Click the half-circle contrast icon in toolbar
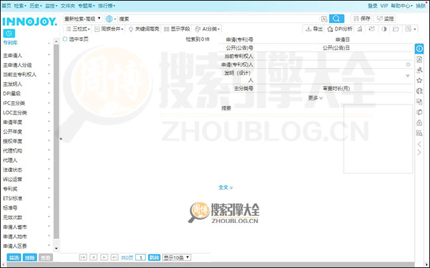 pos(384,28)
